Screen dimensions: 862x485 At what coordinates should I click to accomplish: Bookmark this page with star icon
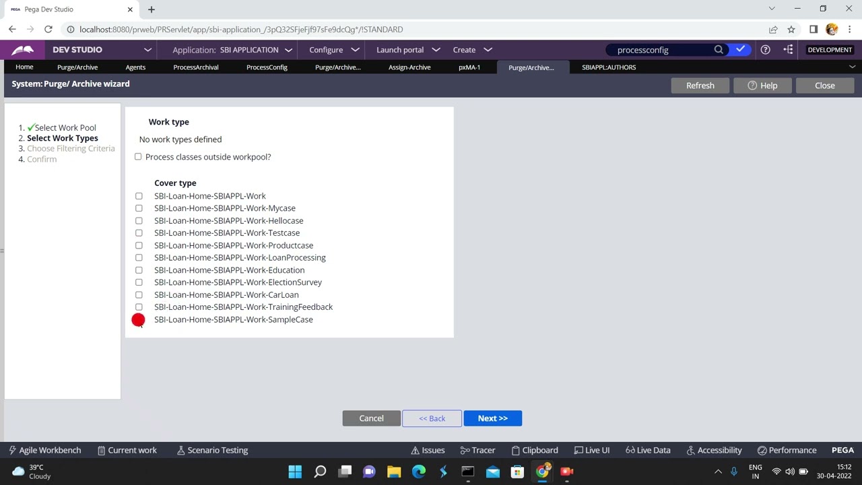point(791,30)
